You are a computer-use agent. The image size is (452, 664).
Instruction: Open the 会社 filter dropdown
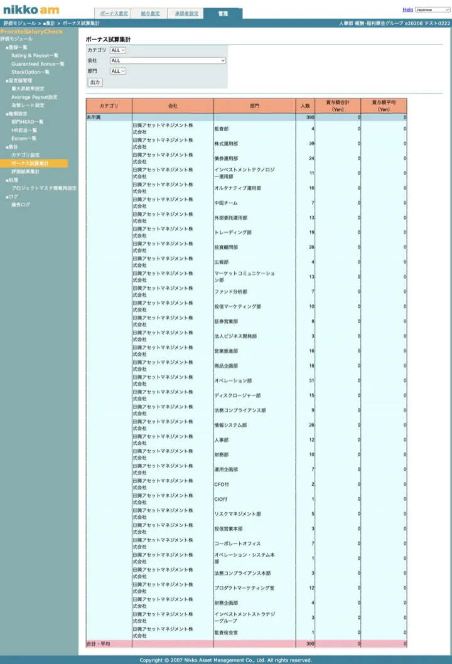pyautogui.click(x=168, y=60)
